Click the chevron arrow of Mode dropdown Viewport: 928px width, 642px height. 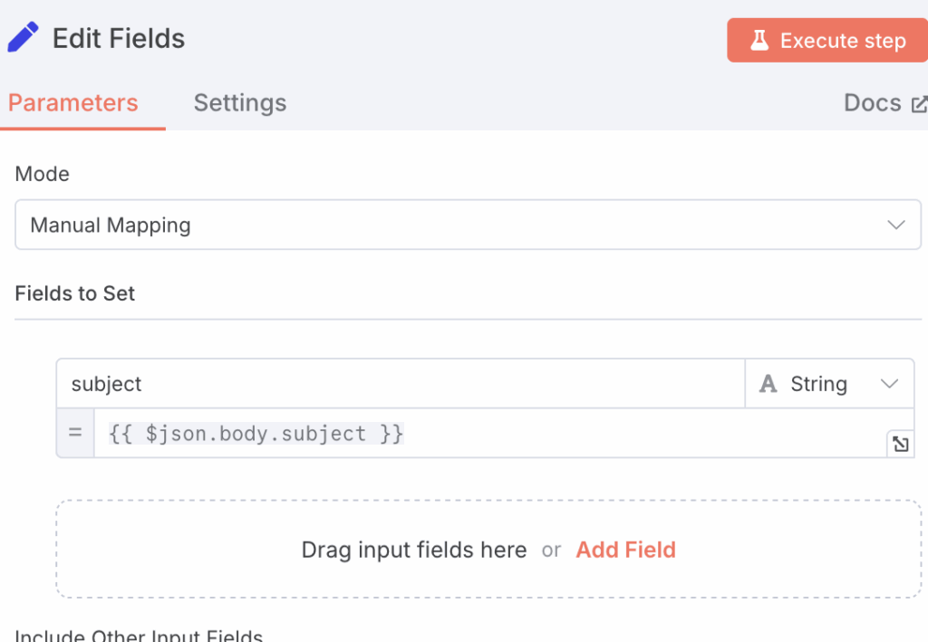(896, 225)
